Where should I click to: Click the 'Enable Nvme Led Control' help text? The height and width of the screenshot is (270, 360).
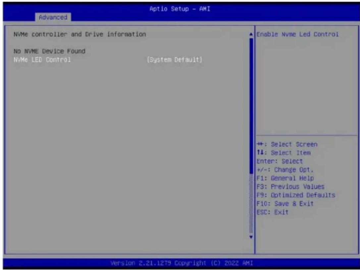click(x=297, y=34)
